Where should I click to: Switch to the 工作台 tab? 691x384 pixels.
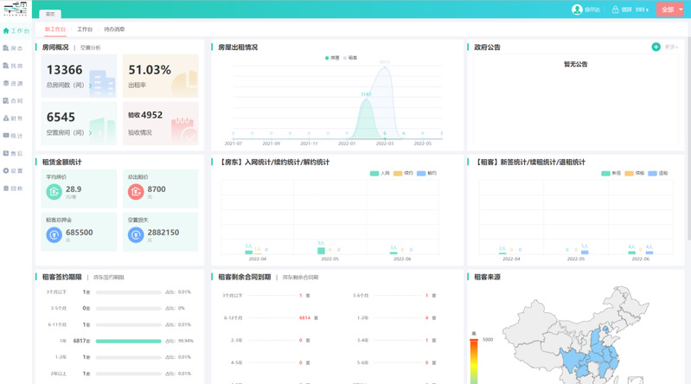(x=85, y=29)
